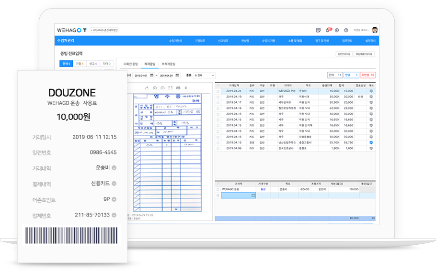Toggle select-all checkbox in transaction table header
This screenshot has width=436, height=271.
[218, 86]
